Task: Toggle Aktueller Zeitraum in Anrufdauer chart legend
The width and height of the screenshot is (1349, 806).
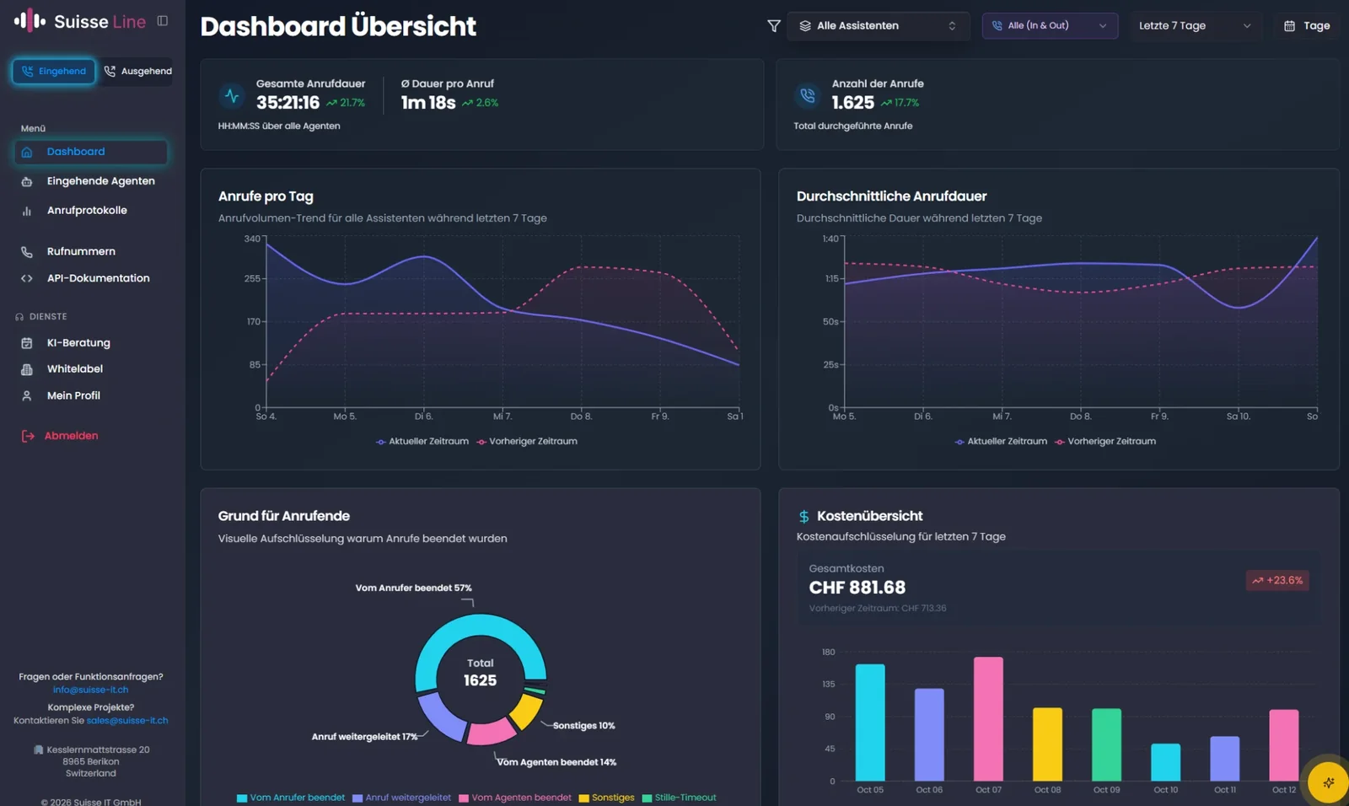Action: click(1001, 441)
